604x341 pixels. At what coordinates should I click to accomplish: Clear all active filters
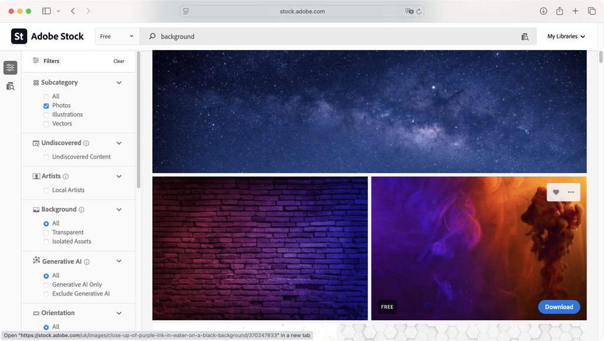point(119,61)
